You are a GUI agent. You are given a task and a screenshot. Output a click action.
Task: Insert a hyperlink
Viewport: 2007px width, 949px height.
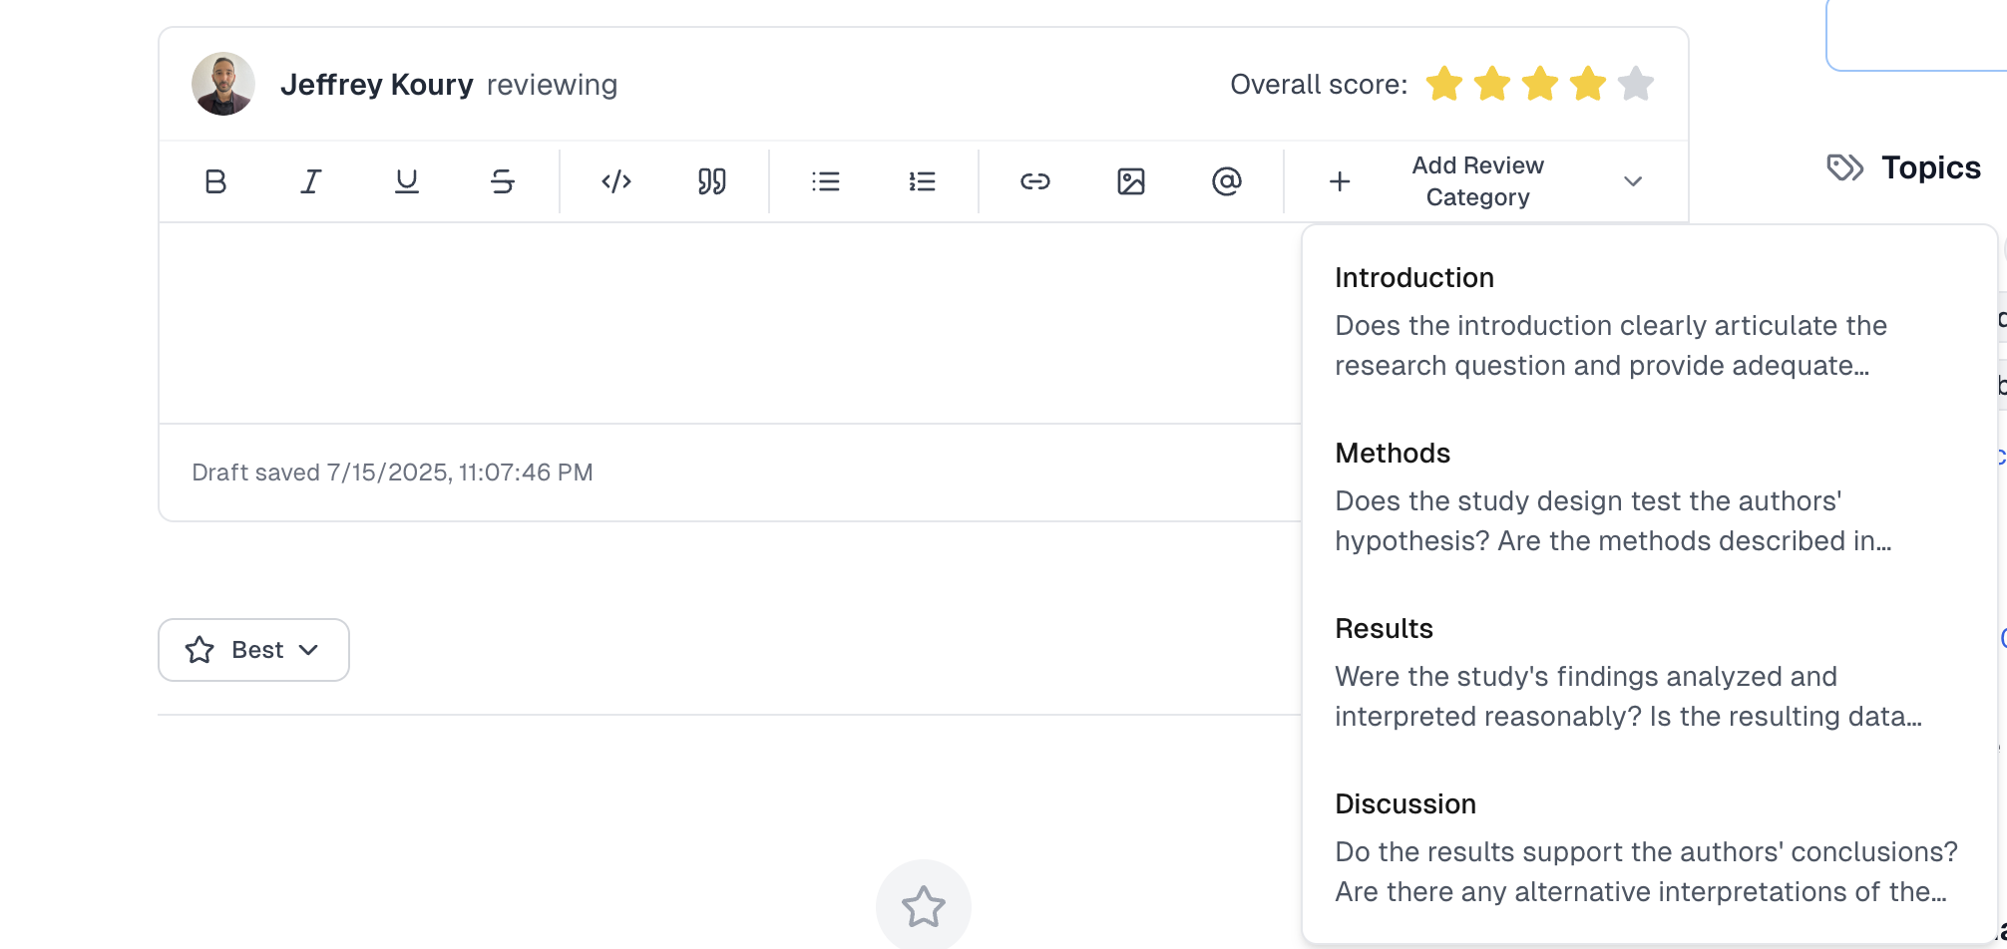click(x=1034, y=181)
